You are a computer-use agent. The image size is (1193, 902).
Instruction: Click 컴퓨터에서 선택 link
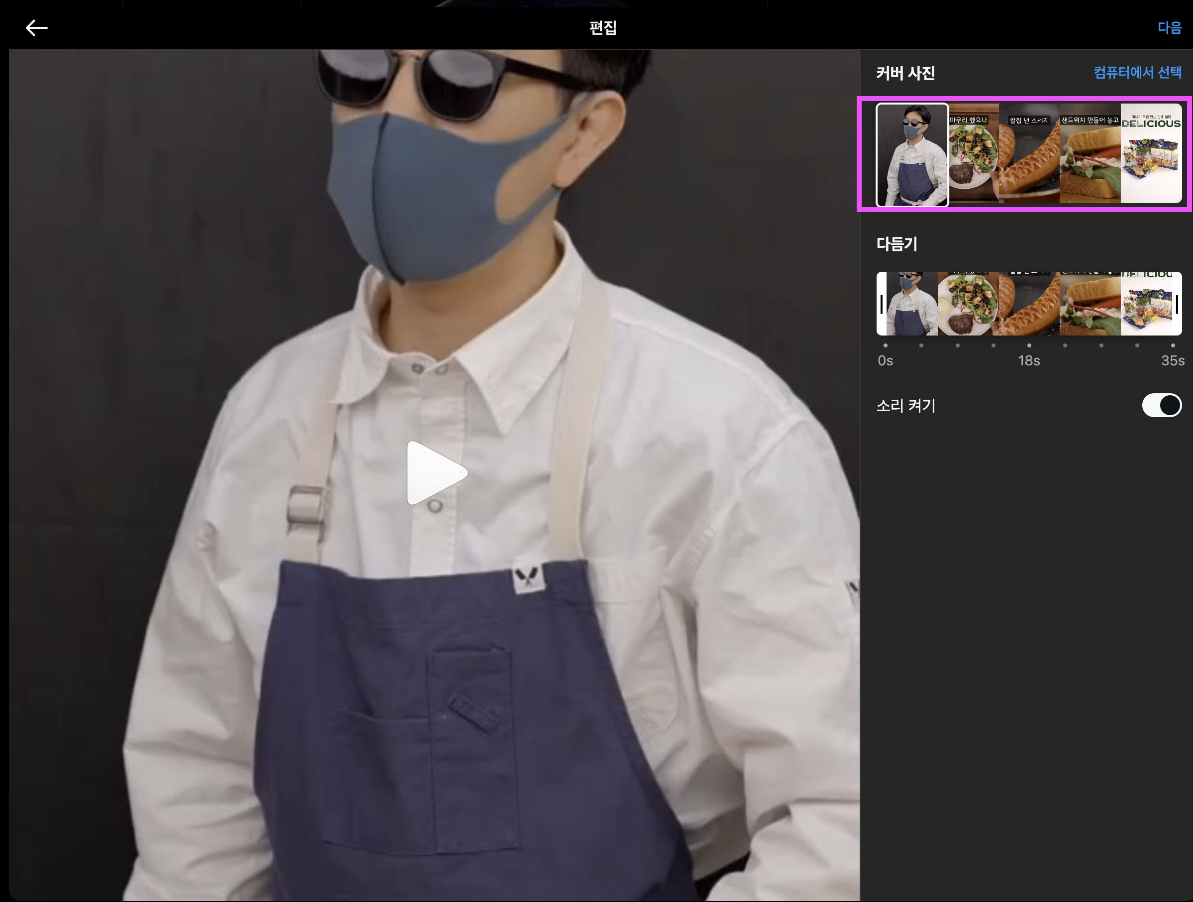pos(1137,73)
